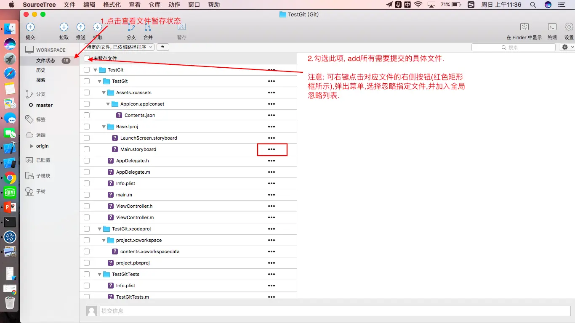575x323 pixels.
Task: Open the 编辑 menu
Action: pyautogui.click(x=89, y=5)
